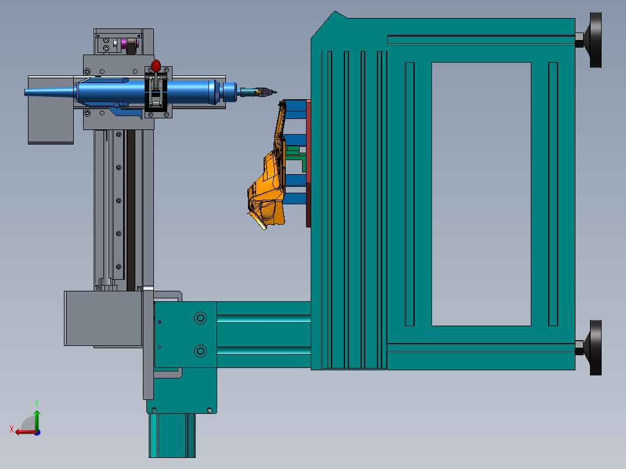626x469 pixels.
Task: Select the magenta point on teal bracket
Action: (x=160, y=322)
